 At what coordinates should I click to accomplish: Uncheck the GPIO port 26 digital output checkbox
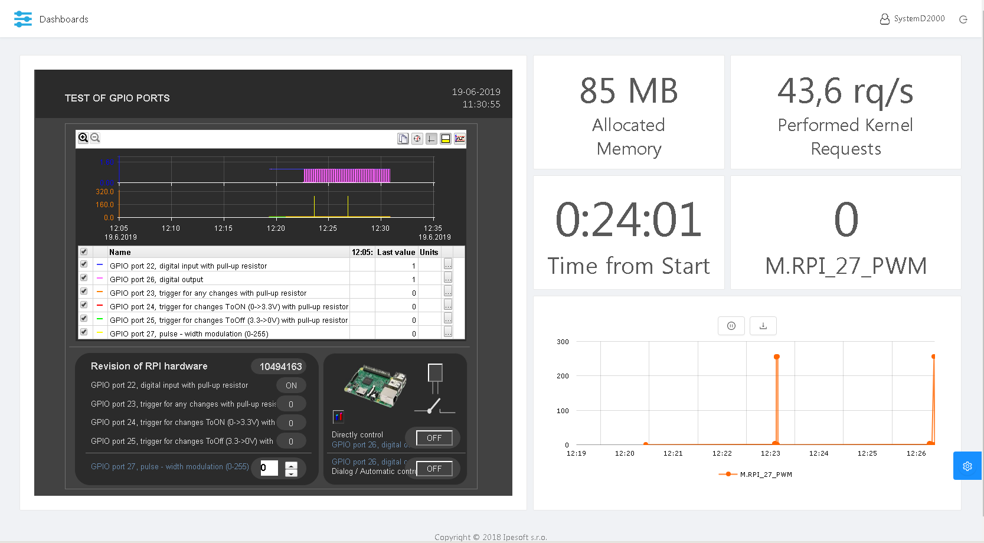coord(84,278)
